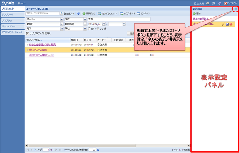This screenshot has height=153, width=239.
Task: Edit the highlighted display setting with the pencil icon
Action: (223, 24)
